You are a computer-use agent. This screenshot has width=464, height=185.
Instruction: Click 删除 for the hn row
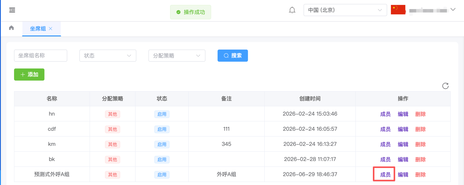point(420,114)
